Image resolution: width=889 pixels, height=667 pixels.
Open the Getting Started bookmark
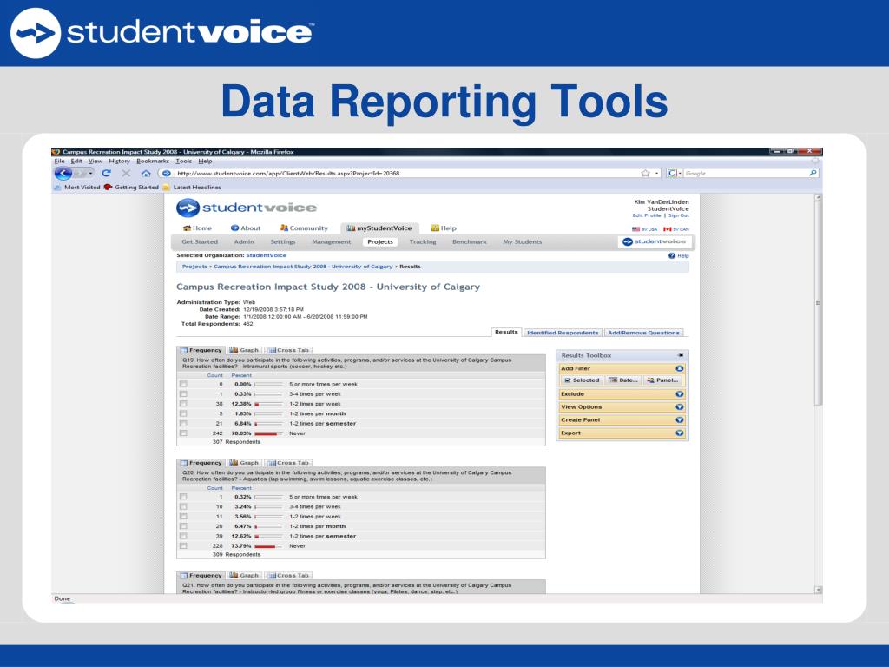click(x=131, y=188)
